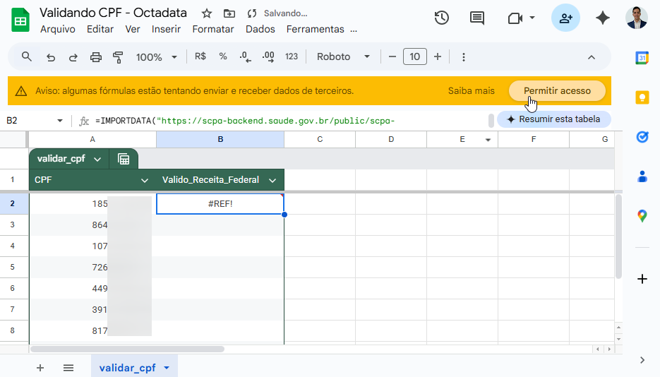Open version history clock icon
This screenshot has height=377, width=660.
click(x=442, y=18)
